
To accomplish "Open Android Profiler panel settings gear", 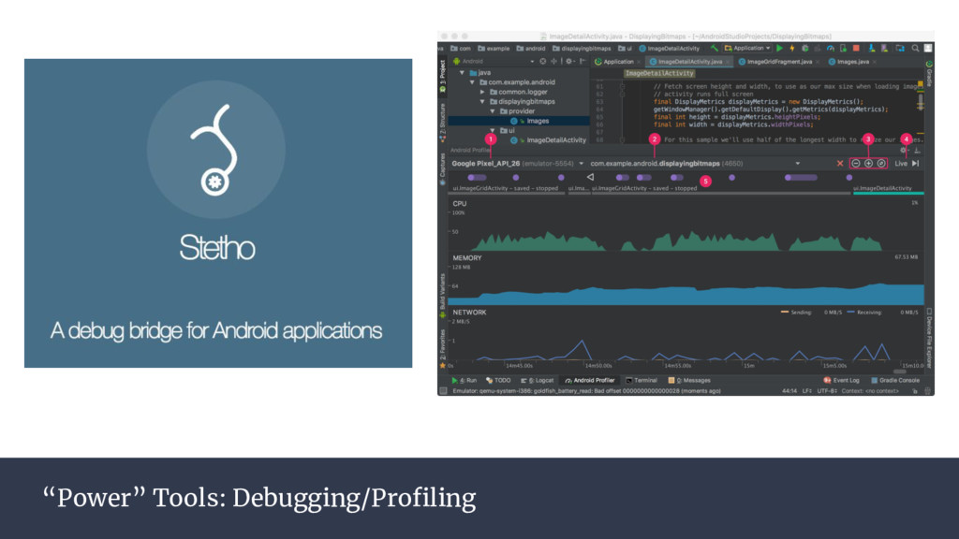I will (x=904, y=150).
